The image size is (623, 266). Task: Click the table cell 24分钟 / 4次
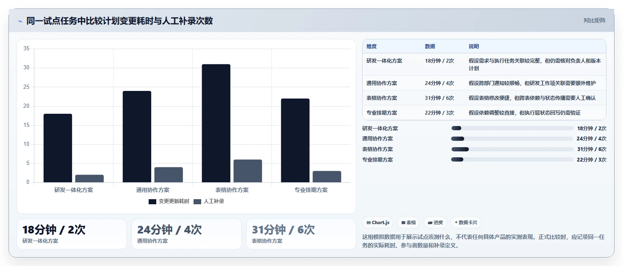[439, 83]
